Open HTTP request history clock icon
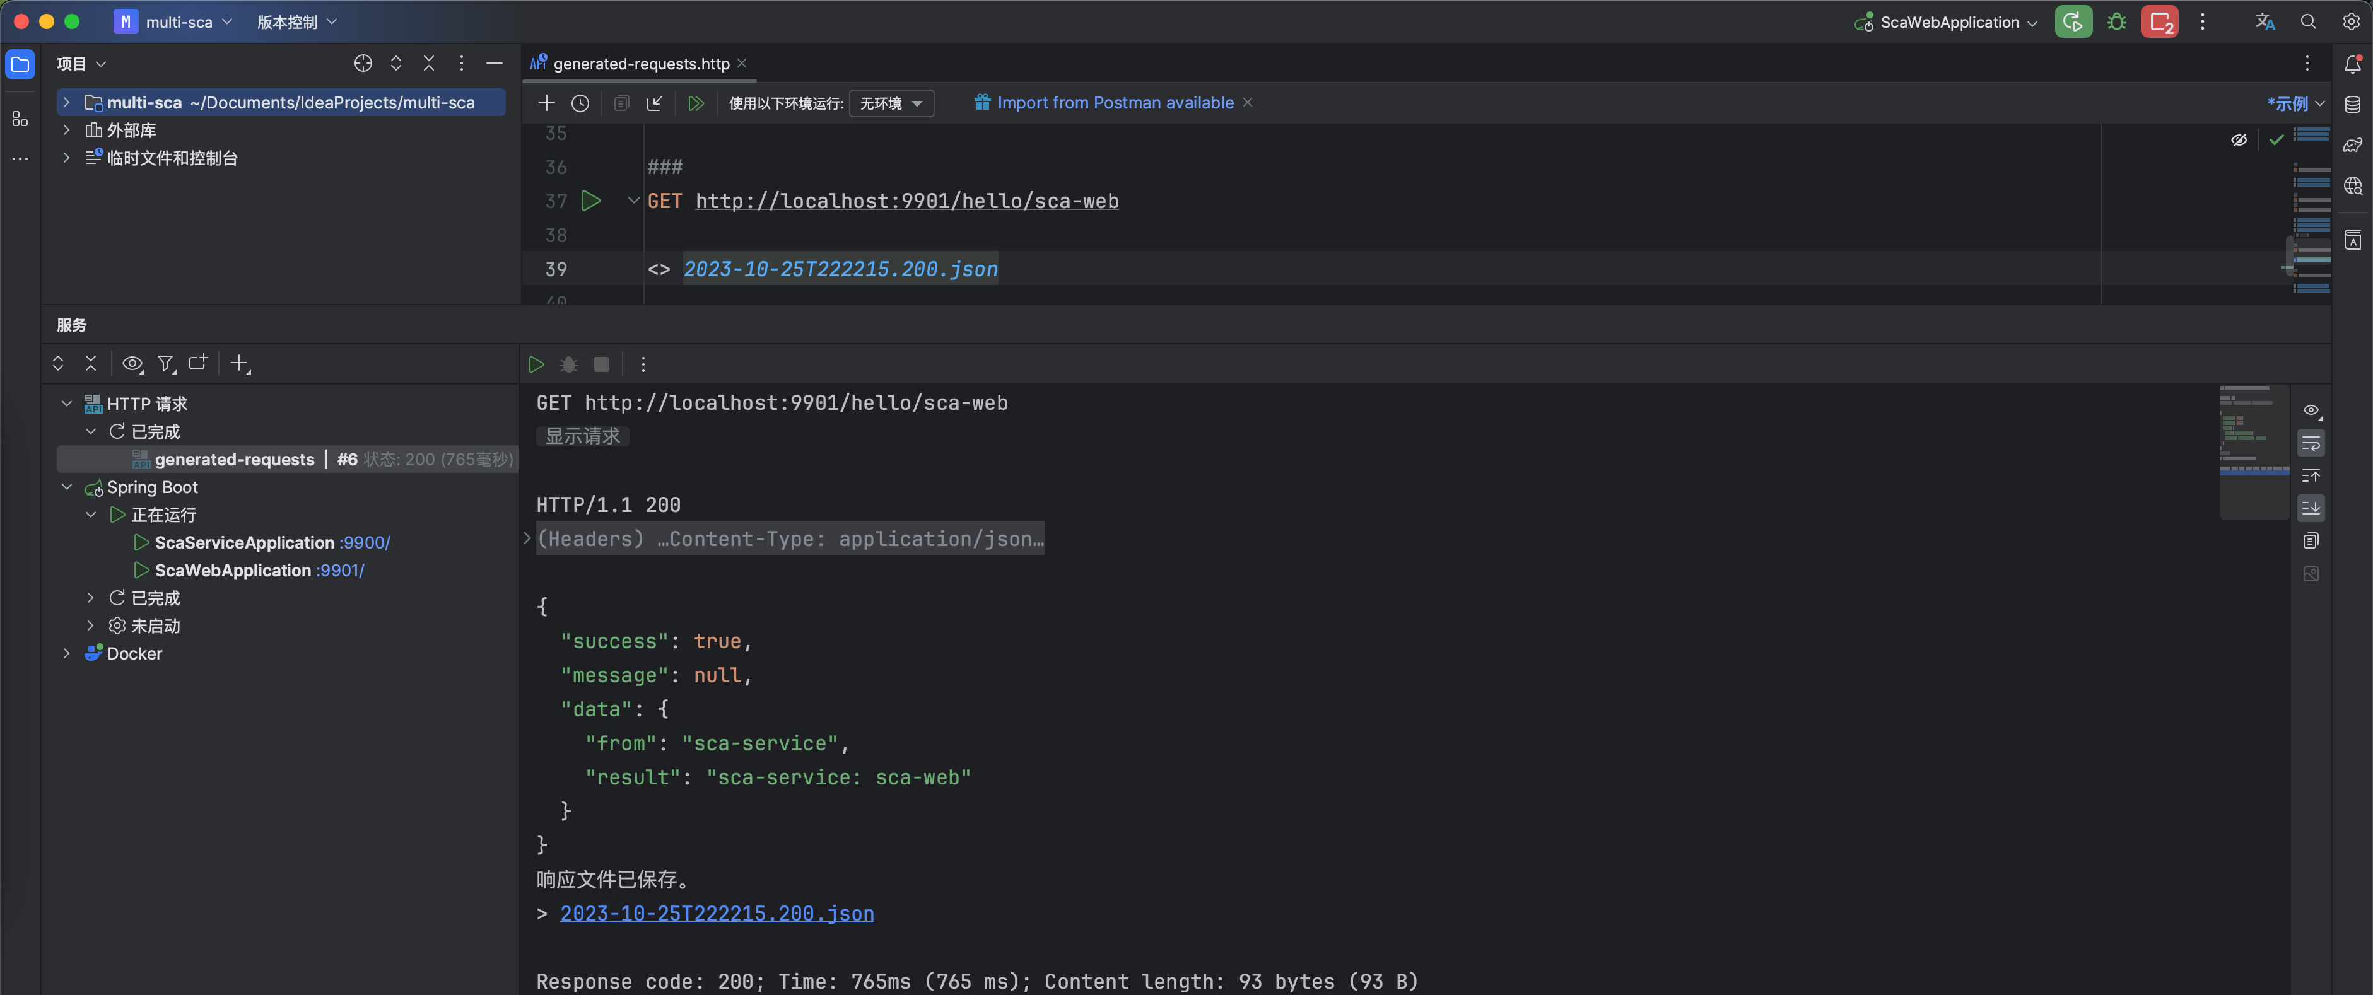Screen dimensions: 2373x995 point(580,103)
